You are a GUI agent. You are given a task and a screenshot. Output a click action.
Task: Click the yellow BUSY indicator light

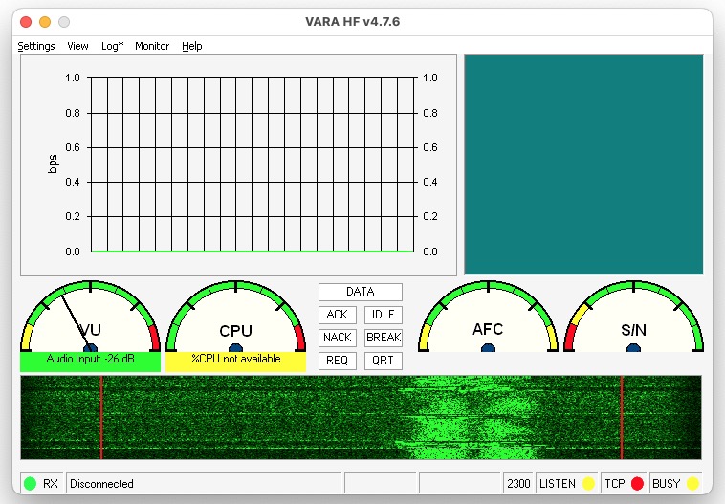click(x=692, y=484)
